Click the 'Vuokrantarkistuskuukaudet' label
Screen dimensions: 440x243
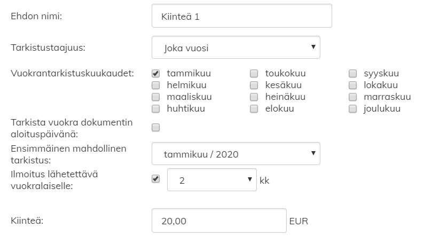click(72, 73)
